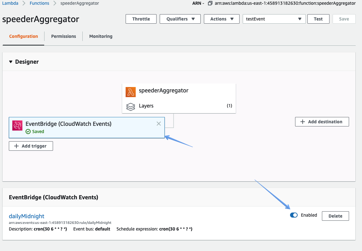Click the Test button
The image size is (362, 251).
pyautogui.click(x=318, y=19)
